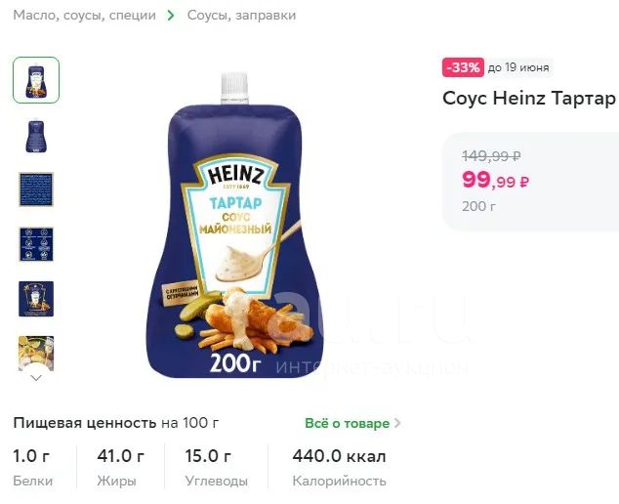
Task: Open the 'Соусы, заправки' breadcrumb link
Action: (241, 16)
